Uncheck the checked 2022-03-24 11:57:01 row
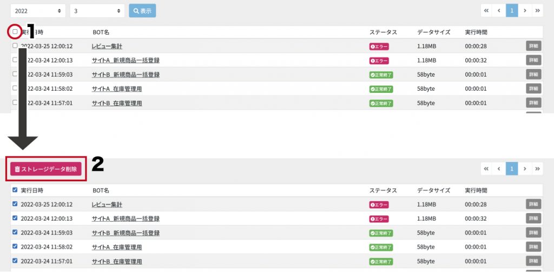The height and width of the screenshot is (272, 554). [x=15, y=260]
